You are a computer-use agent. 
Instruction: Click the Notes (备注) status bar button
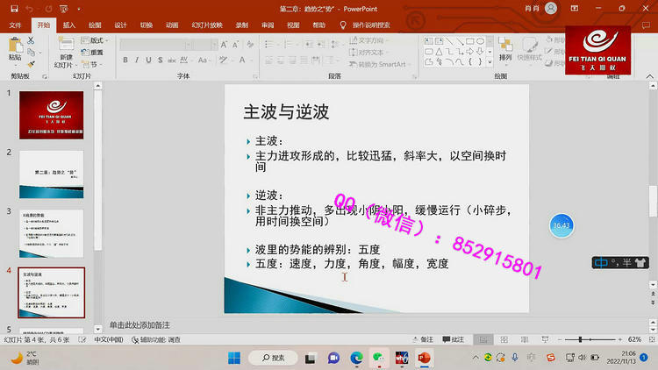[x=423, y=339]
